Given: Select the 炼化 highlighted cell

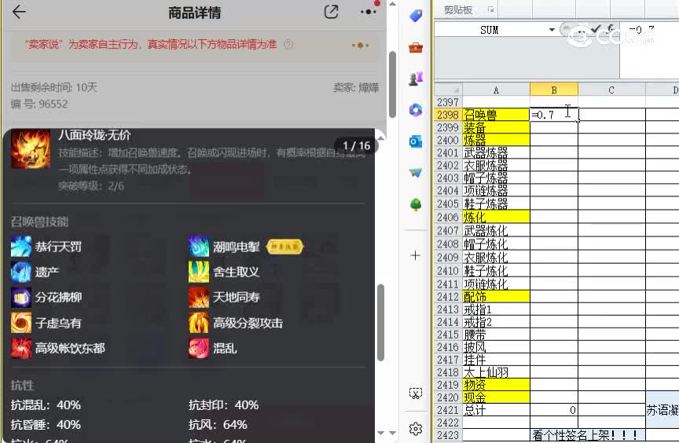Looking at the screenshot, I should point(496,217).
